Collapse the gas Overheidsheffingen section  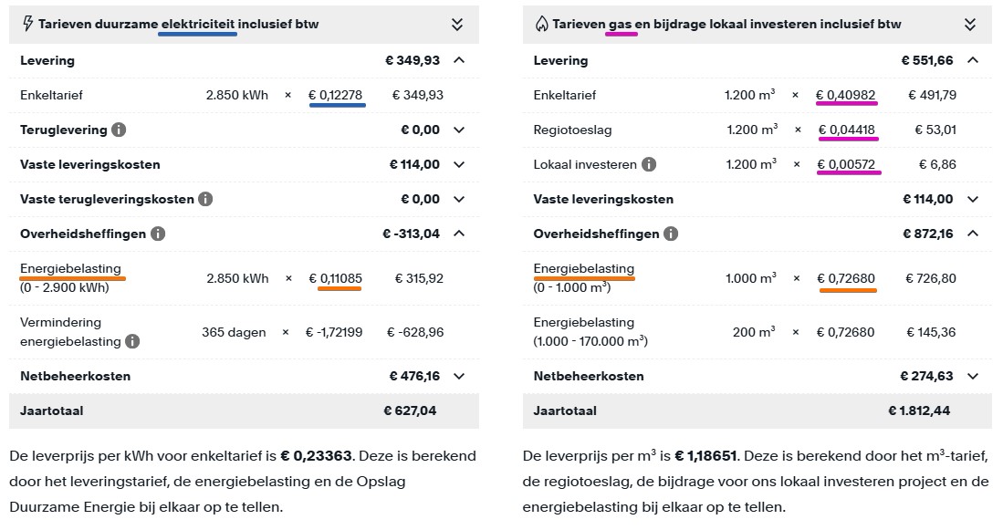974,234
